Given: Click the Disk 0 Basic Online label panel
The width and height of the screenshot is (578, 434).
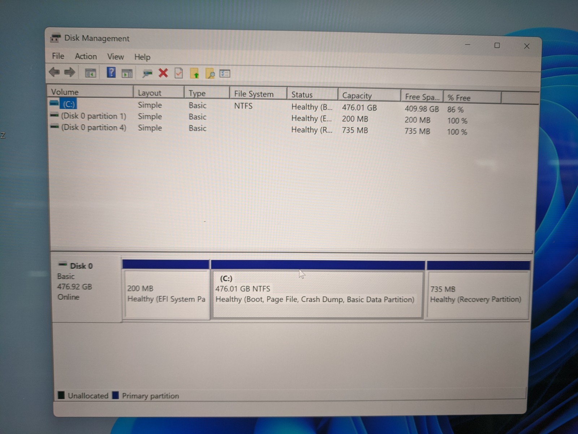Looking at the screenshot, I should [87, 289].
